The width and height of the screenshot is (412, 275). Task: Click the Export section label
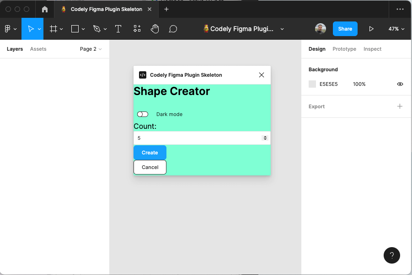(x=316, y=106)
